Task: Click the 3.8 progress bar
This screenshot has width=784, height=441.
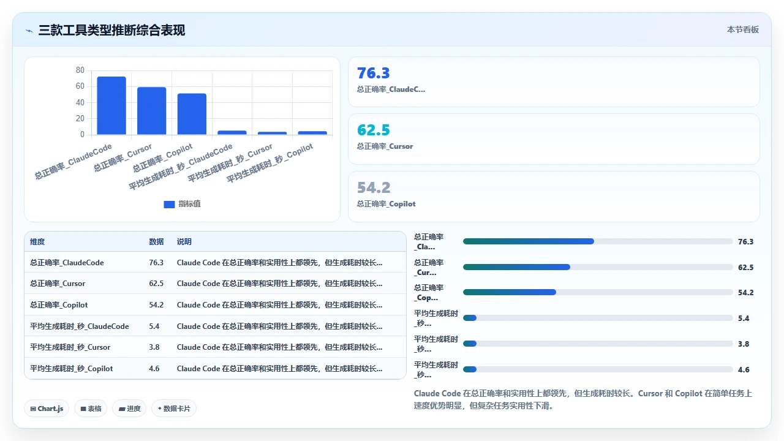Action: click(598, 344)
